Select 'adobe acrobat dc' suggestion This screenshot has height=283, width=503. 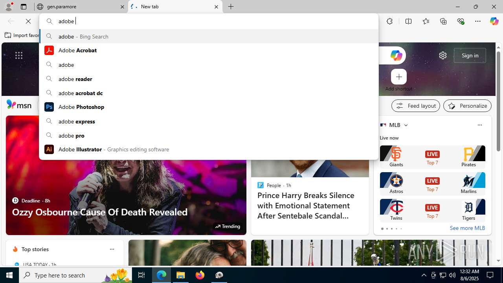click(209, 93)
